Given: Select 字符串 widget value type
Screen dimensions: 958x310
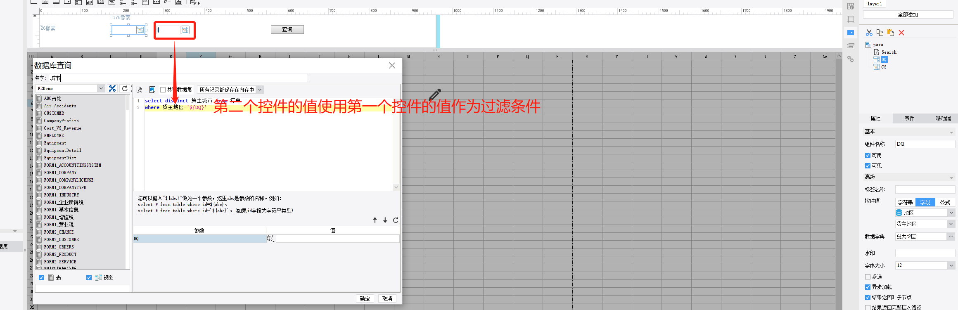Looking at the screenshot, I should click(x=905, y=202).
